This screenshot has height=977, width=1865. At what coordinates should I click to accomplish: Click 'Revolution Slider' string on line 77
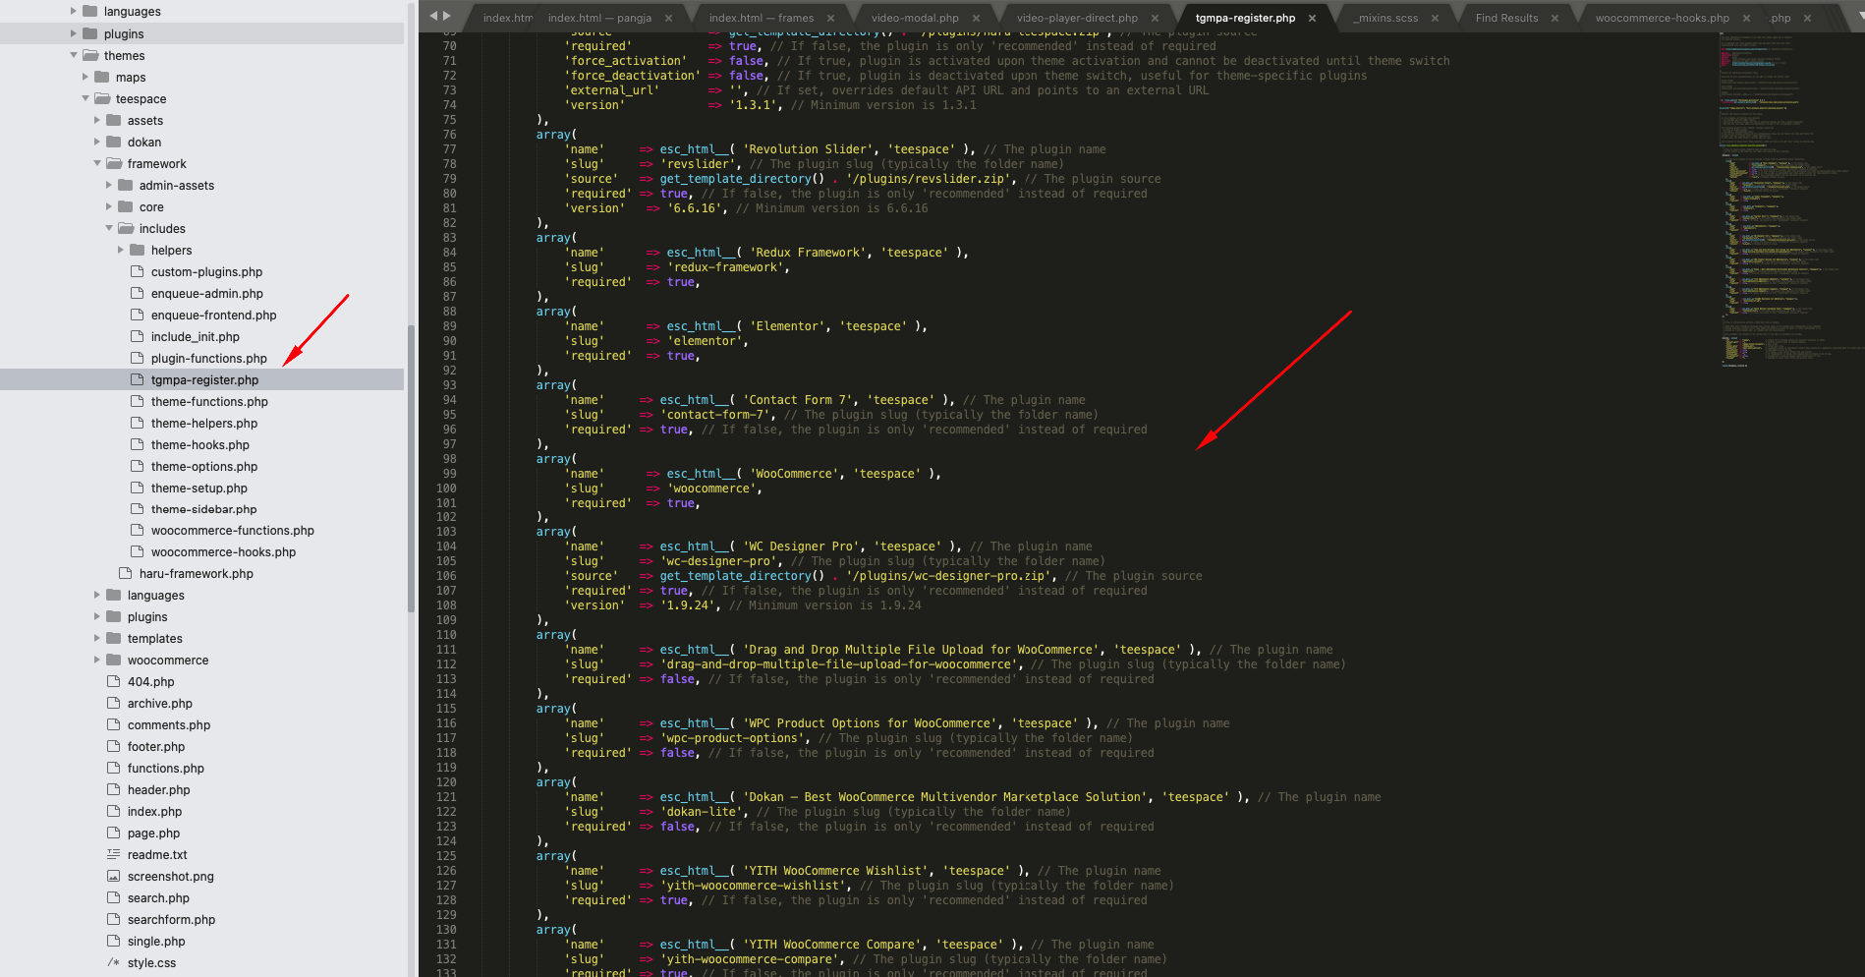tap(807, 149)
